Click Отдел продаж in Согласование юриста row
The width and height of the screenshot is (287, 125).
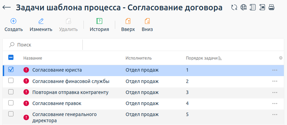pyautogui.click(x=142, y=70)
